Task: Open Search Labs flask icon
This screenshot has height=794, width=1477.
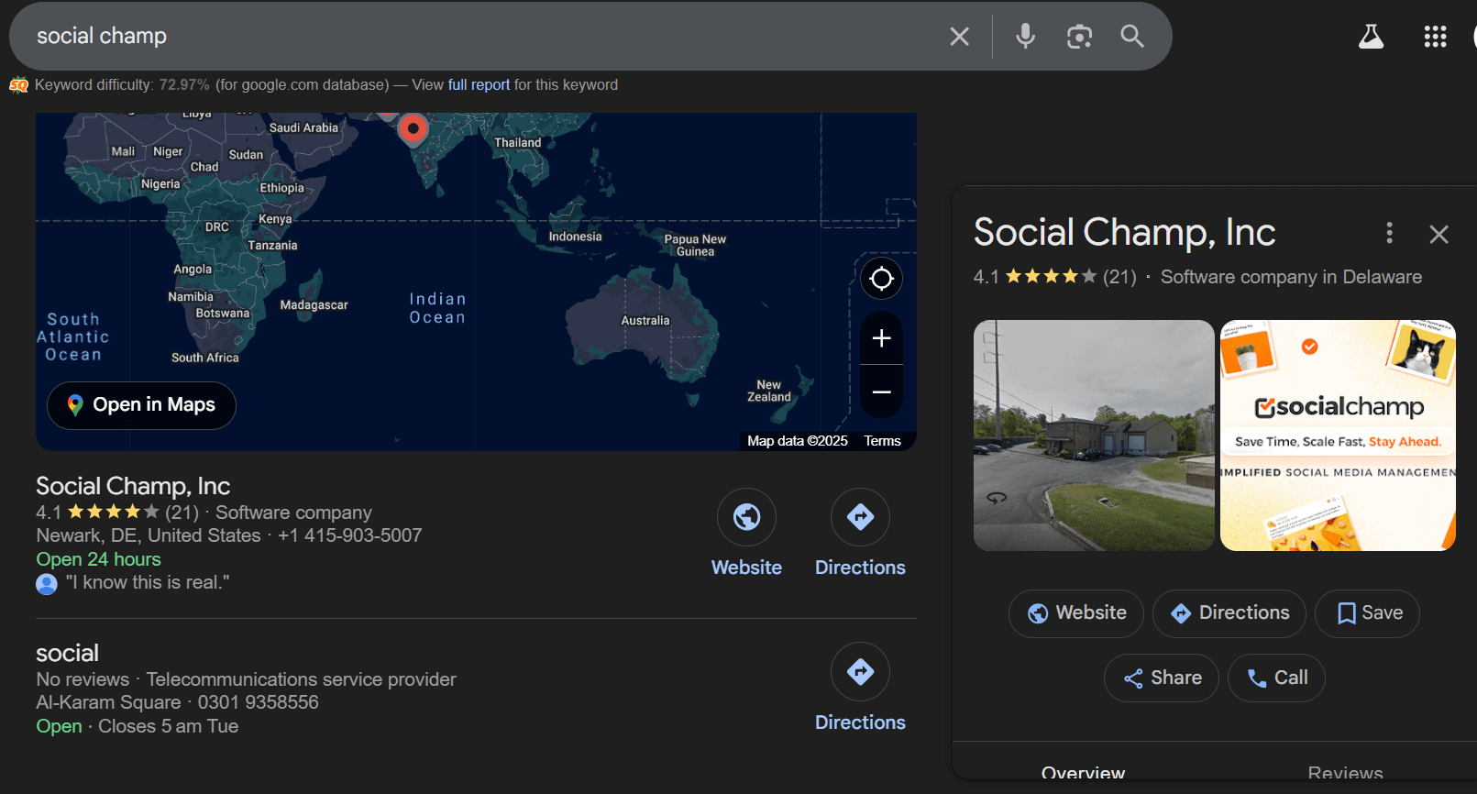Action: 1371,37
